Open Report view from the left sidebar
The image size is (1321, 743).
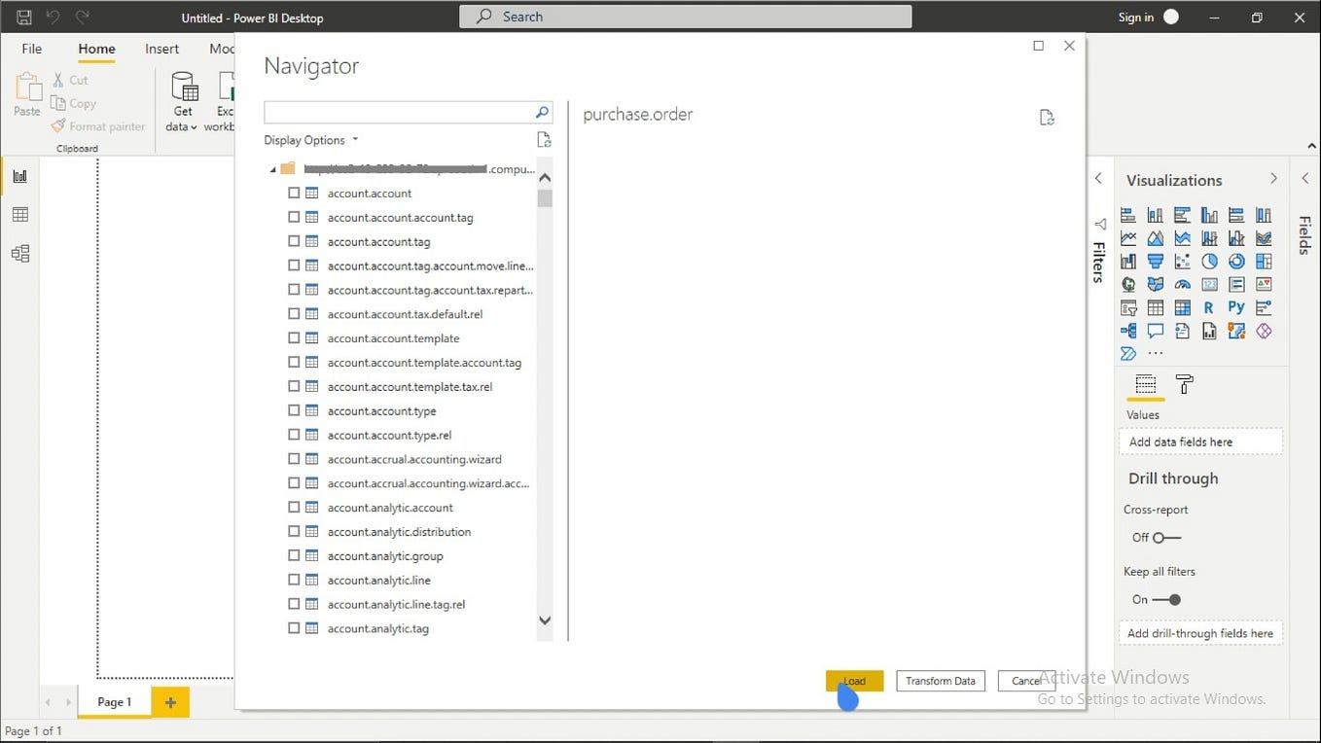tap(19, 176)
